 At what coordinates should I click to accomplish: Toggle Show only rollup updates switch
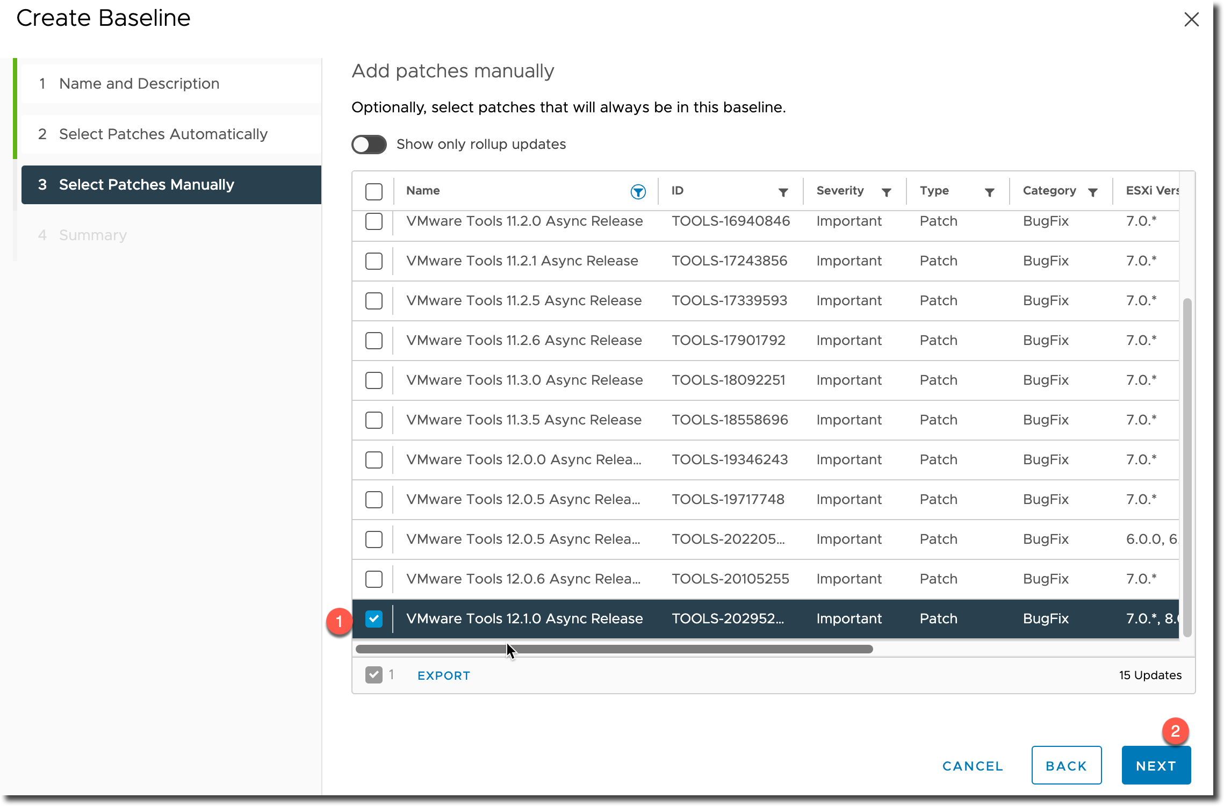[369, 145]
